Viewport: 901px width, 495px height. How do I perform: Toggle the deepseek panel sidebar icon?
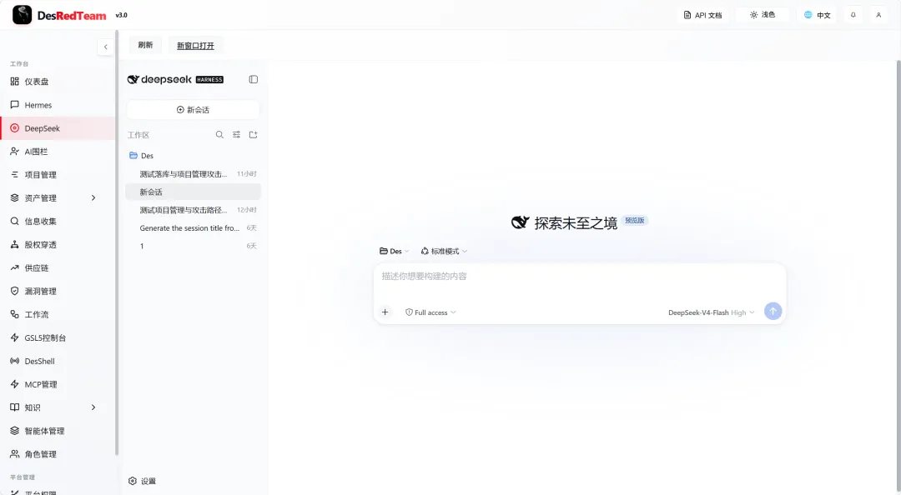[x=254, y=79]
